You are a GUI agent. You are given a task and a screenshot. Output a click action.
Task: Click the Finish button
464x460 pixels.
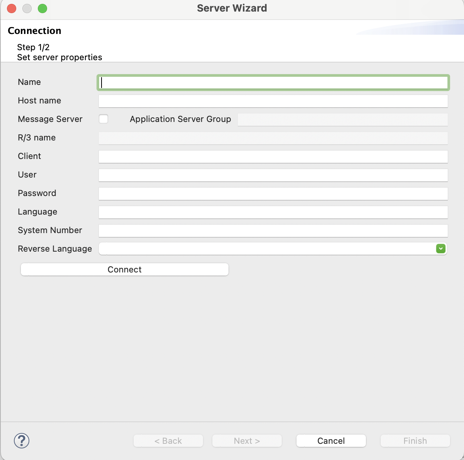[415, 440]
